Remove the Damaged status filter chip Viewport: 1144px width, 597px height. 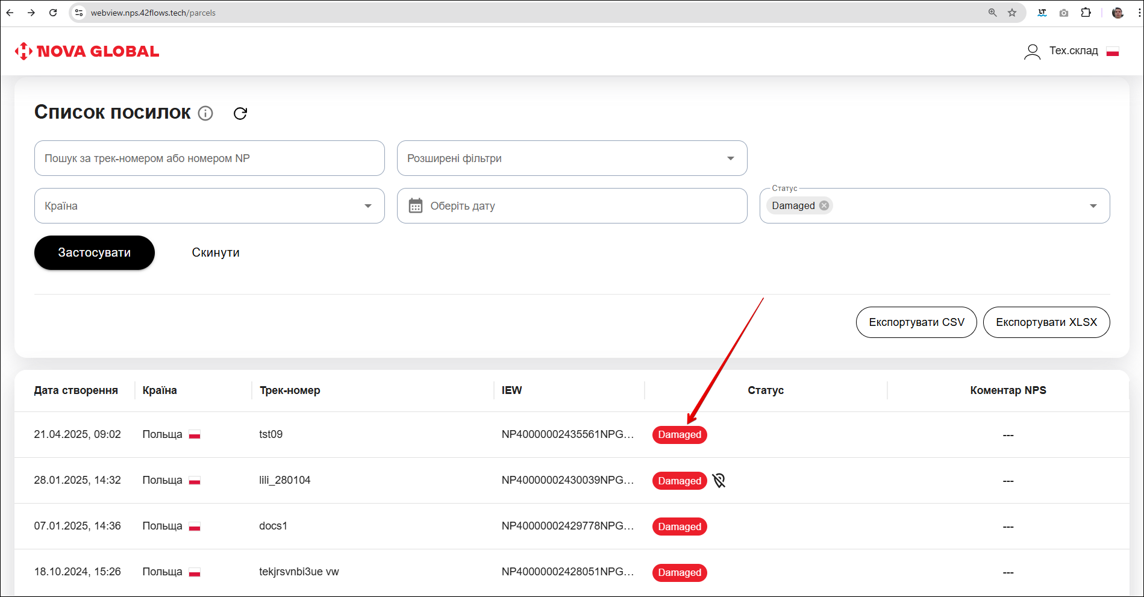[x=824, y=205]
